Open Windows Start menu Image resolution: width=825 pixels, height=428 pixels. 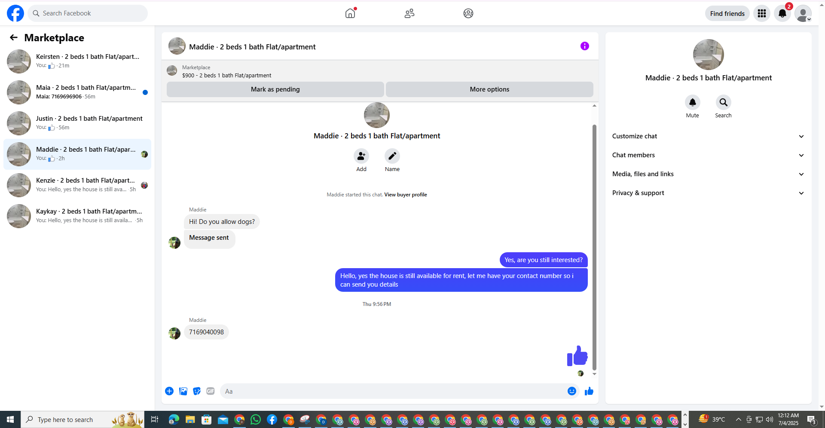[10, 419]
